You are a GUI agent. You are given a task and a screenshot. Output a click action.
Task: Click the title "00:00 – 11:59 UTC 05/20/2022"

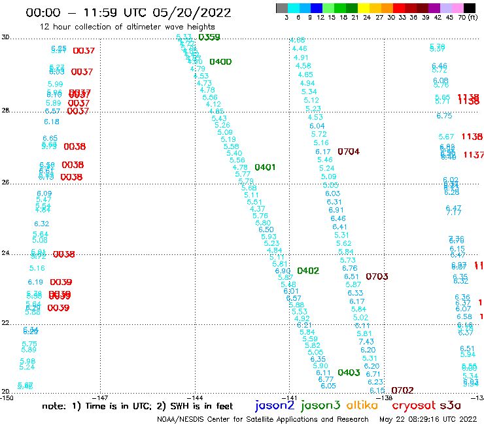(x=128, y=12)
